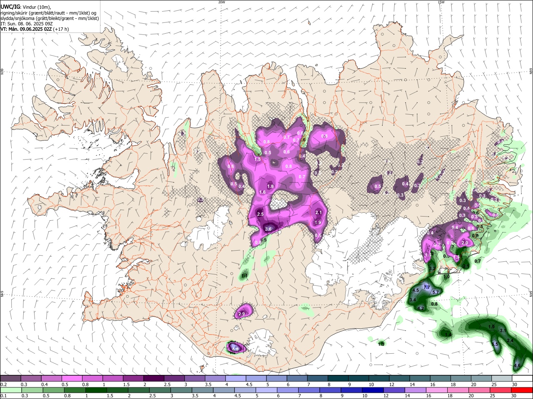
Task: Click the 0.2 swatch in upper snow legend
Action: (10, 379)
